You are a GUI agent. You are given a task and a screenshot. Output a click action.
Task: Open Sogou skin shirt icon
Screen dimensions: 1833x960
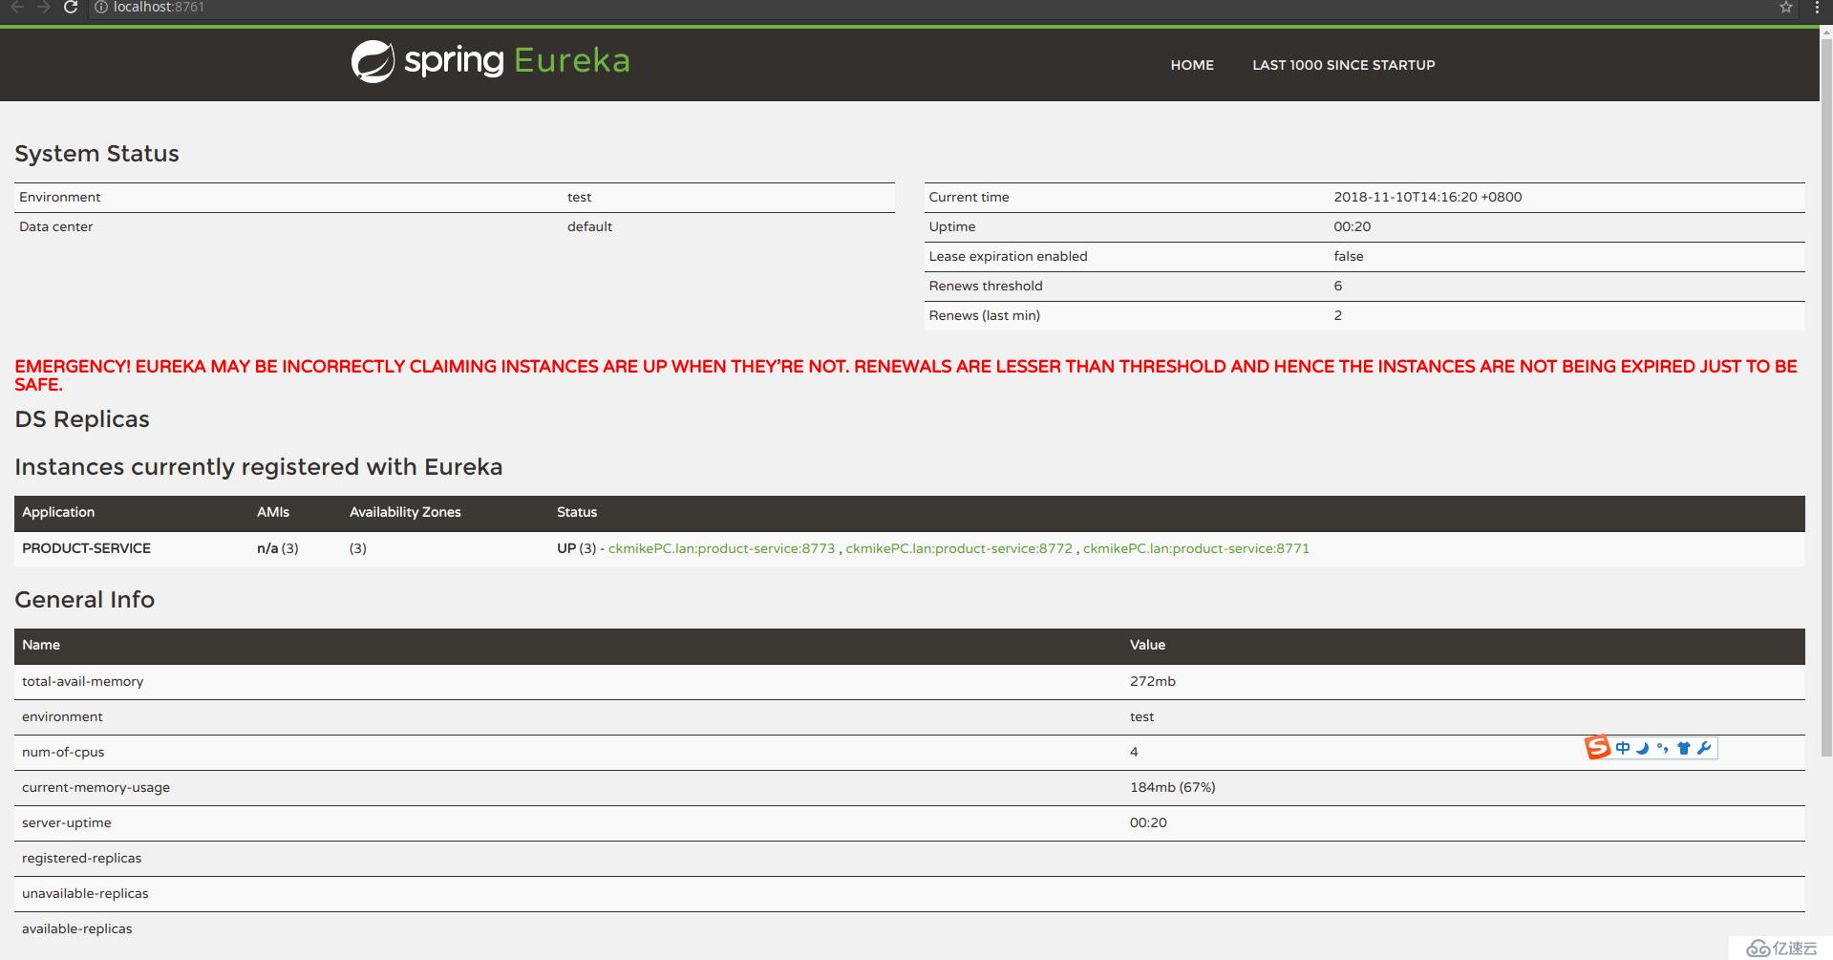tap(1684, 748)
